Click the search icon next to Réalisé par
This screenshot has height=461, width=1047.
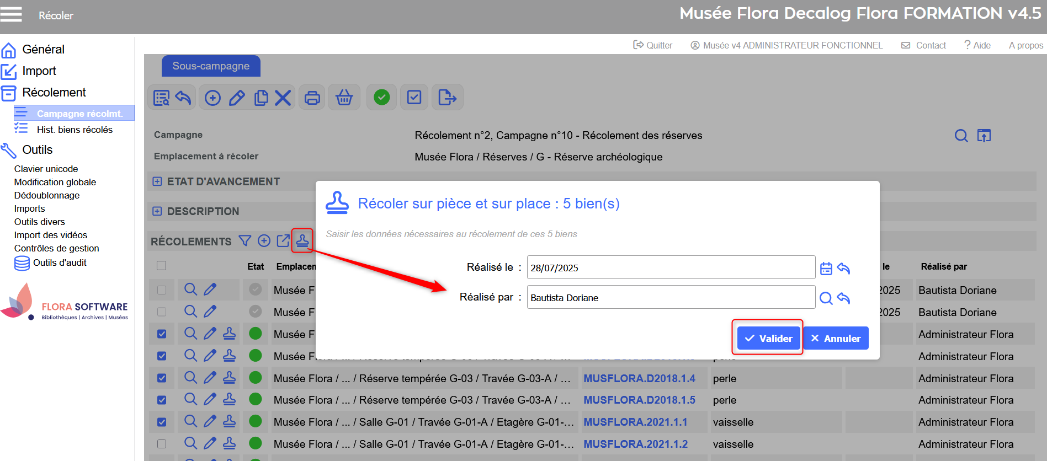826,298
